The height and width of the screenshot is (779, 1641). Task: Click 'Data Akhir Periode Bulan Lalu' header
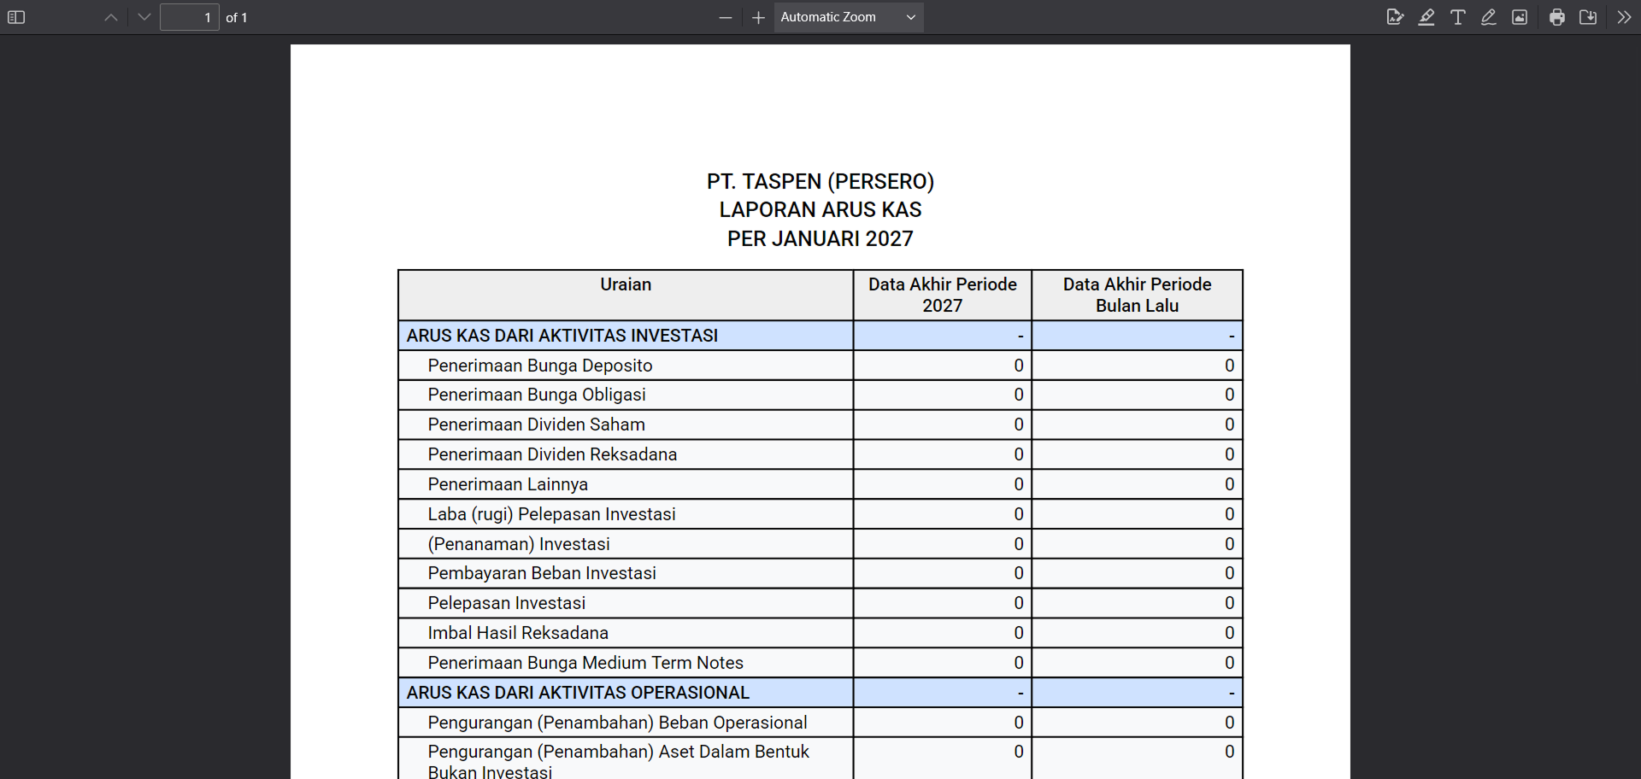pos(1138,295)
